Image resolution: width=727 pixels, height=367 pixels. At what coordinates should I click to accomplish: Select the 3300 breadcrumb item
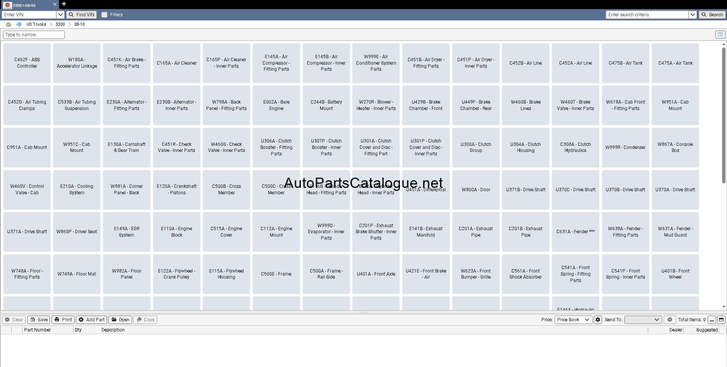60,24
